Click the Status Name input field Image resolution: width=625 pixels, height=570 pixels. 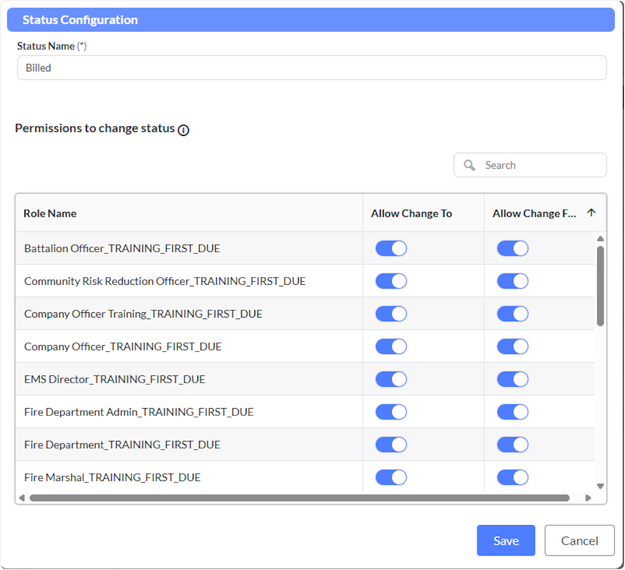(x=312, y=68)
